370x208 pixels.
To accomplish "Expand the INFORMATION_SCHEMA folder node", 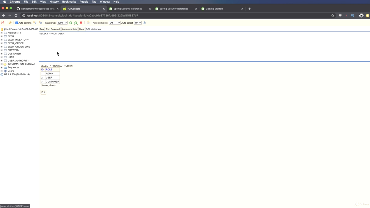I will (x=1, y=64).
